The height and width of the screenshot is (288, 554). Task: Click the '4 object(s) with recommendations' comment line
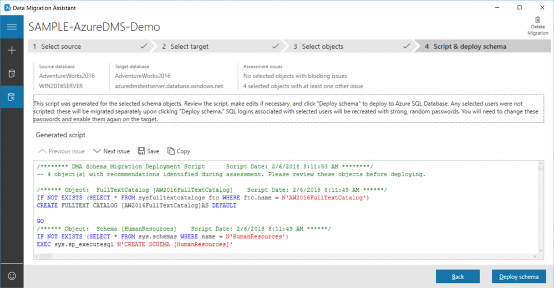(231, 174)
